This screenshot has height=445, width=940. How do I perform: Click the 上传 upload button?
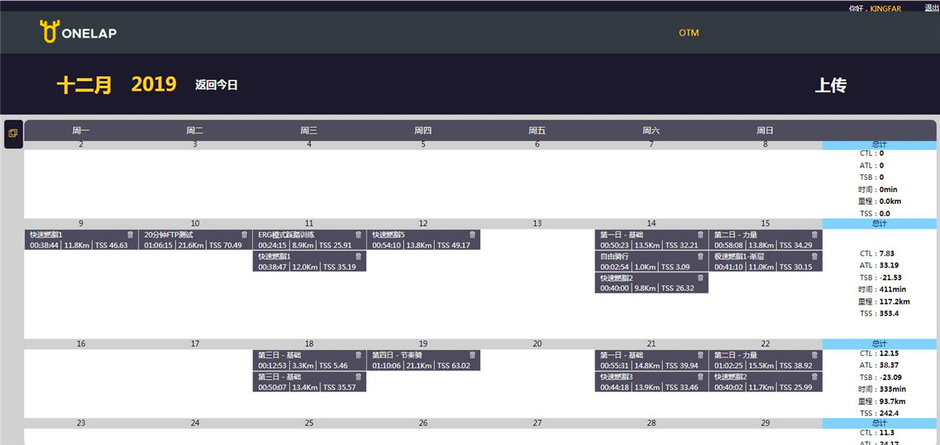tap(830, 85)
